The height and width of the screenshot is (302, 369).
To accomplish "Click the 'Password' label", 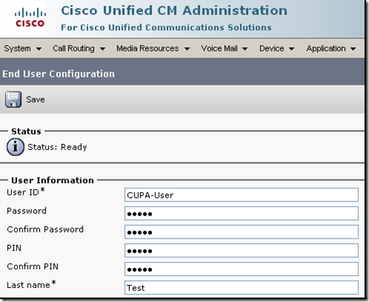I will click(x=27, y=211).
